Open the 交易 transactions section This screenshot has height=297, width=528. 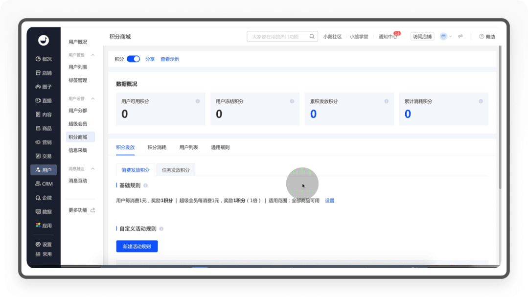pos(44,156)
